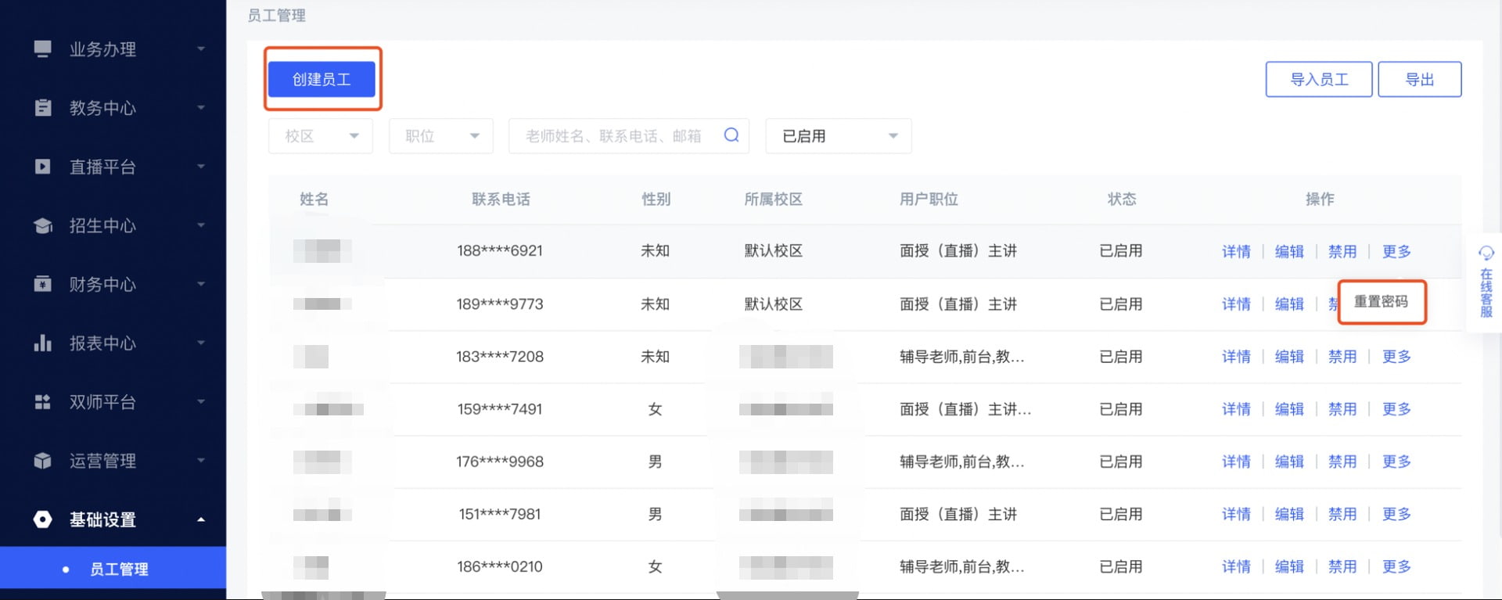The width and height of the screenshot is (1502, 600).
Task: Click 禁用 for 183****7208 row
Action: pyautogui.click(x=1342, y=357)
